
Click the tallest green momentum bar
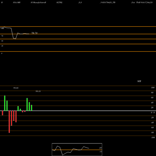pyautogui.click(x=5, y=103)
